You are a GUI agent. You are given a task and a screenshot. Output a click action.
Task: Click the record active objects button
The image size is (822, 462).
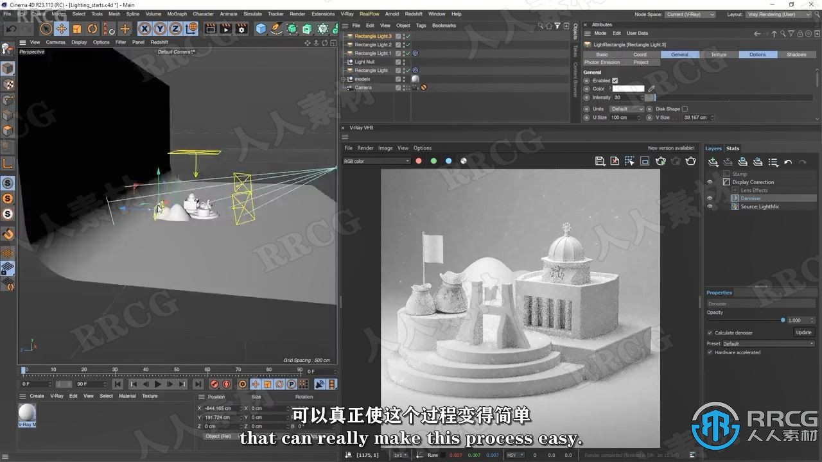coord(214,384)
